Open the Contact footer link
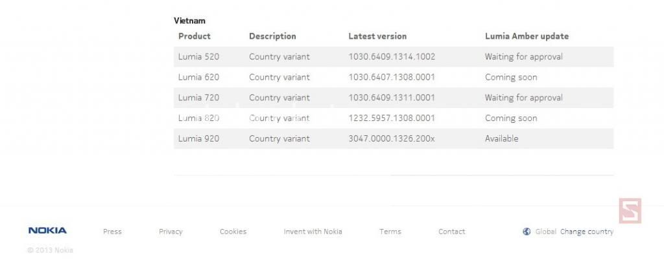664x260 pixels. tap(451, 232)
